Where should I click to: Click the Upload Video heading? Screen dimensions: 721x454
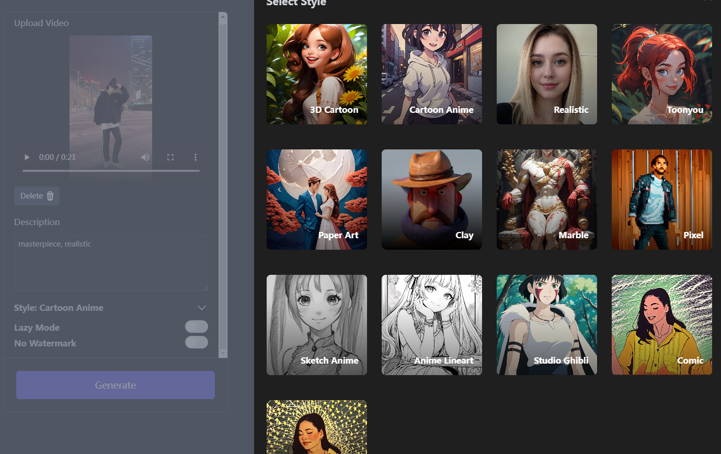point(41,23)
